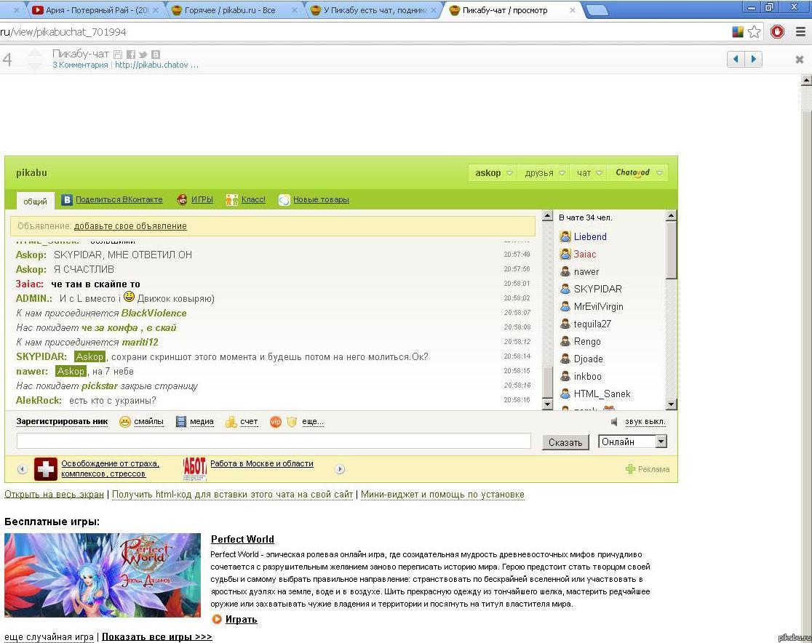Click the next ad arrow in the banner
The width and height of the screenshot is (812, 643).
click(x=340, y=469)
